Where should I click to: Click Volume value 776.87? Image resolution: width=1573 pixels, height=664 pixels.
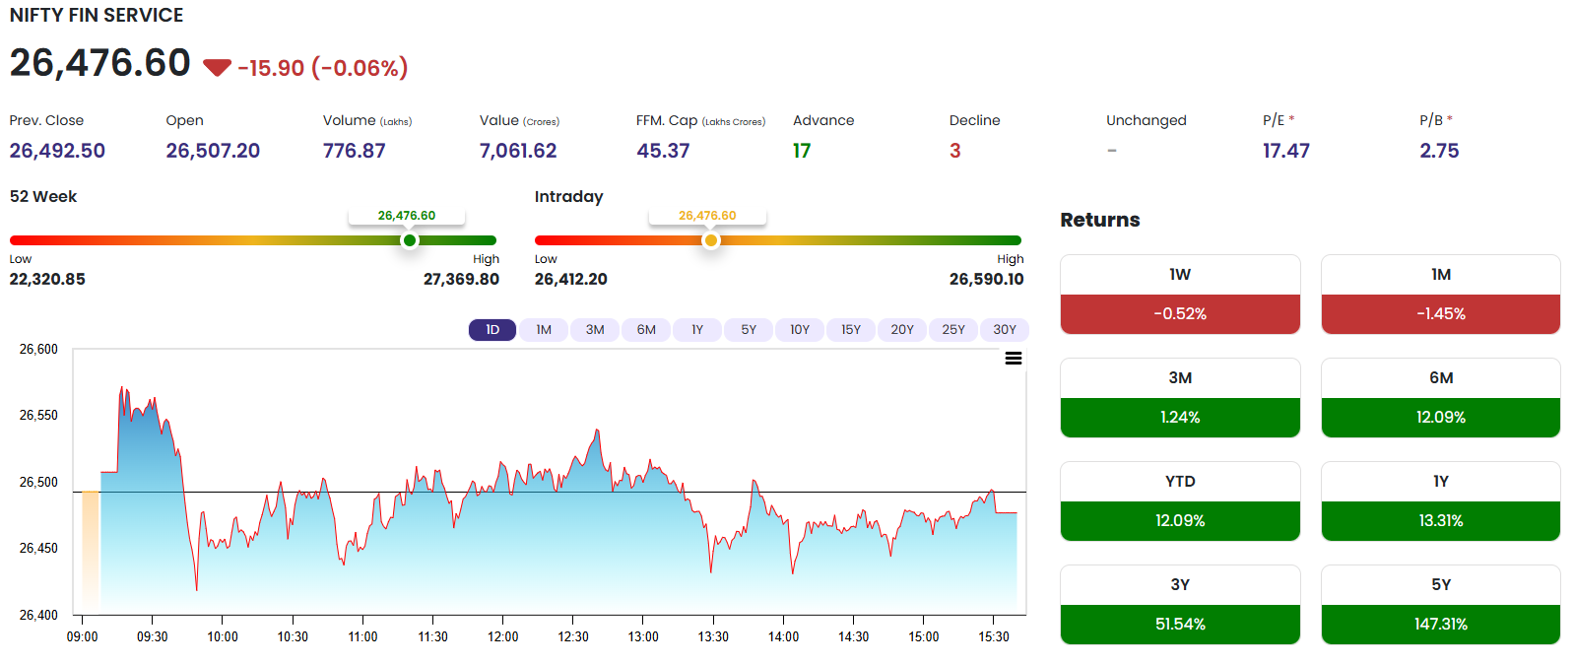(355, 151)
